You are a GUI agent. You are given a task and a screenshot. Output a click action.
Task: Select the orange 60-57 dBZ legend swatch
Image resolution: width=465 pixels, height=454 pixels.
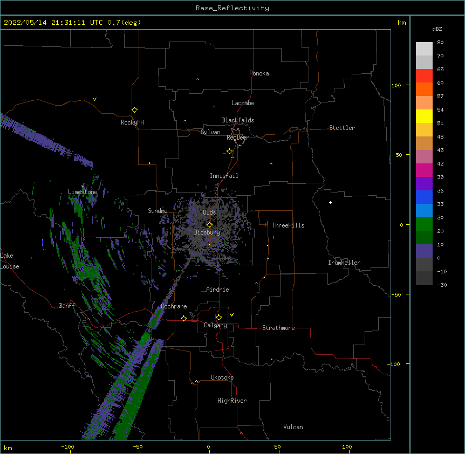coord(424,89)
